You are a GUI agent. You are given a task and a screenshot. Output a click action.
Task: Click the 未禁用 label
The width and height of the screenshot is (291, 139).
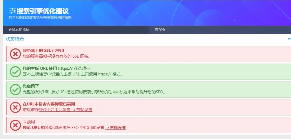(29, 122)
